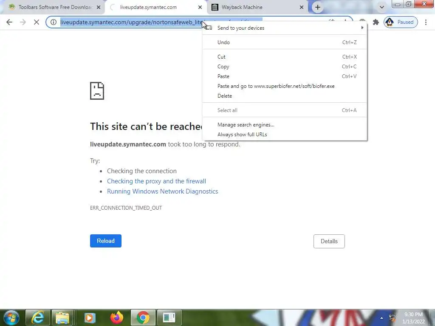Choose Copy in the context menu
435x326 pixels.
tap(284, 67)
